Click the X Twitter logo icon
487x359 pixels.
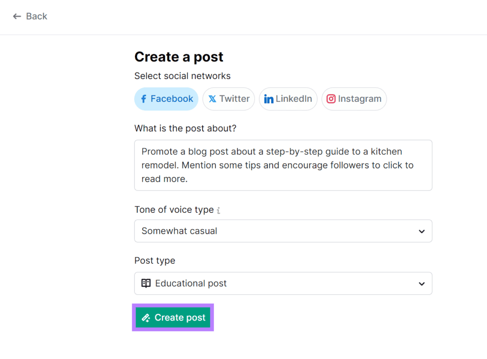click(x=212, y=99)
